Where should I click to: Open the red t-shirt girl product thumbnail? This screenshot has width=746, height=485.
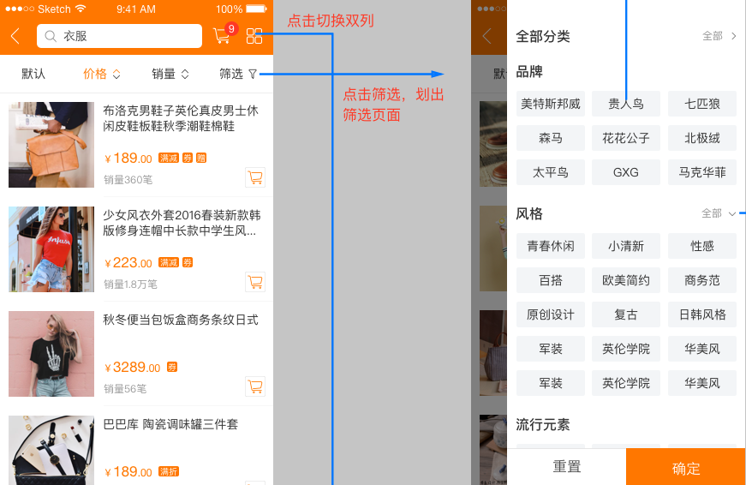click(x=51, y=249)
